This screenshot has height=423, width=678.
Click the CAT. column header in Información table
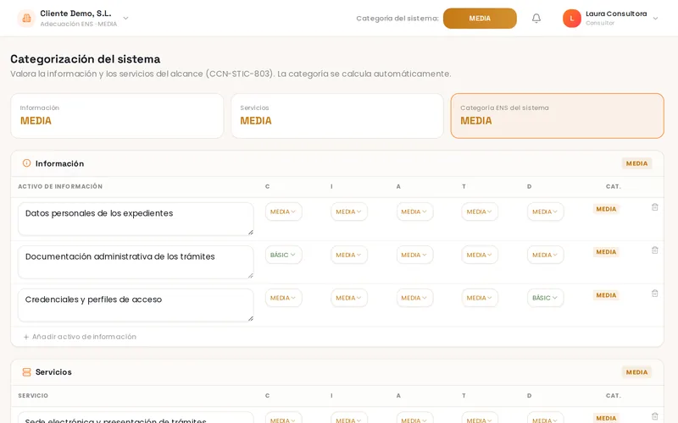(x=613, y=186)
